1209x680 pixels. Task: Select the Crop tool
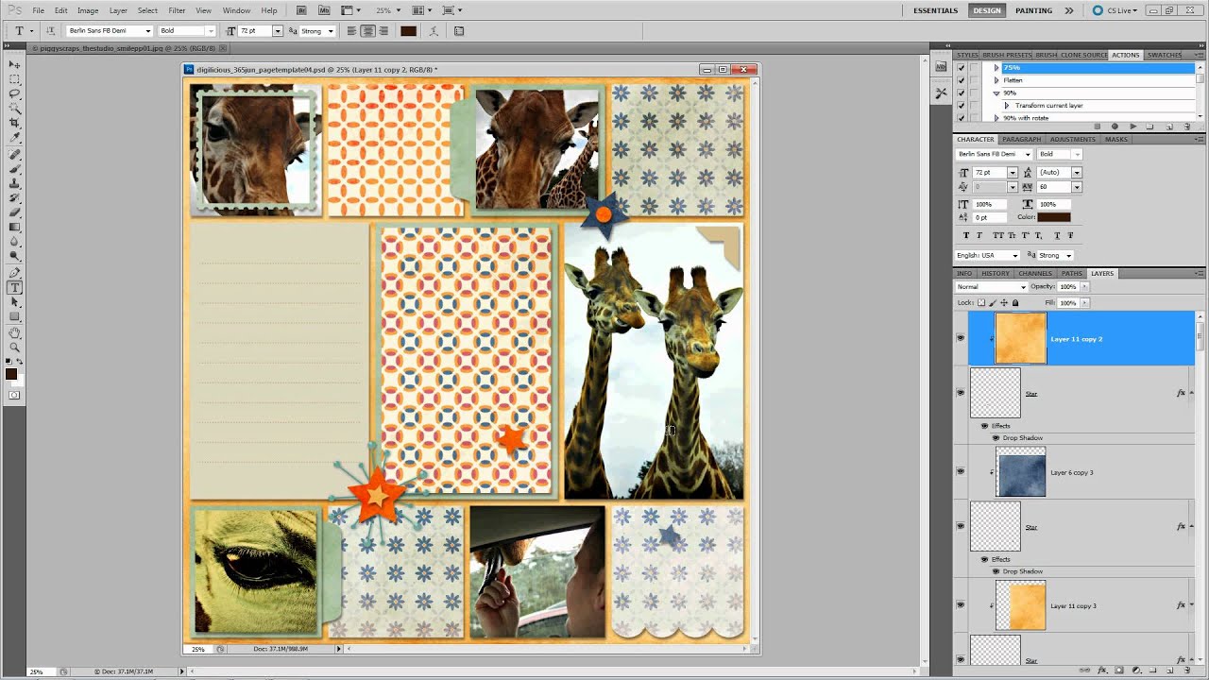pyautogui.click(x=15, y=123)
